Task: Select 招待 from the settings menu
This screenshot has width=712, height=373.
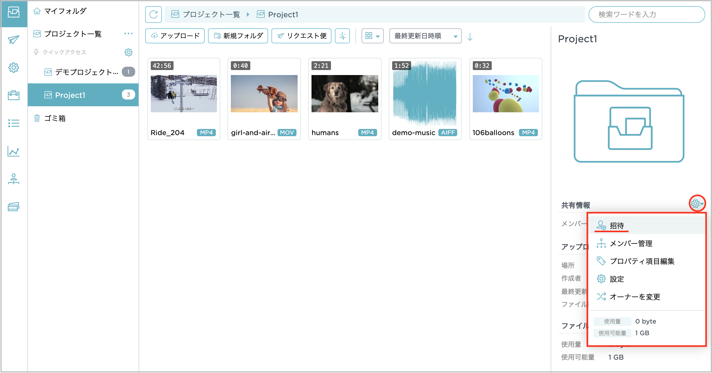Action: pyautogui.click(x=617, y=226)
